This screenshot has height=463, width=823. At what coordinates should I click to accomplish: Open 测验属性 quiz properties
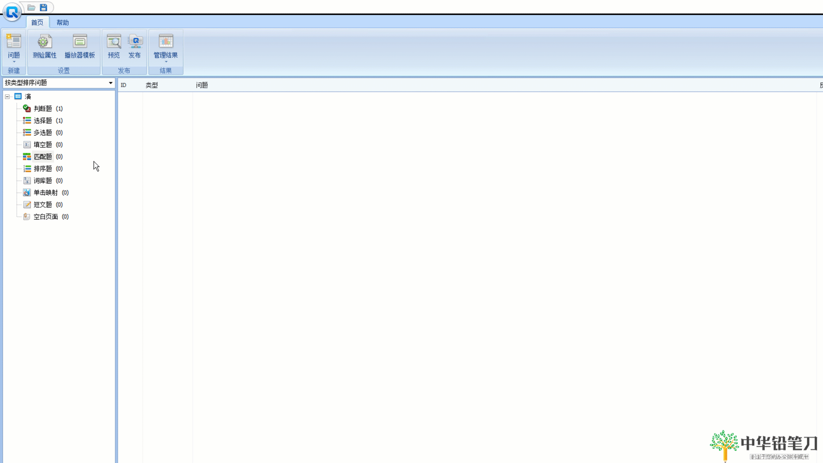(x=44, y=46)
